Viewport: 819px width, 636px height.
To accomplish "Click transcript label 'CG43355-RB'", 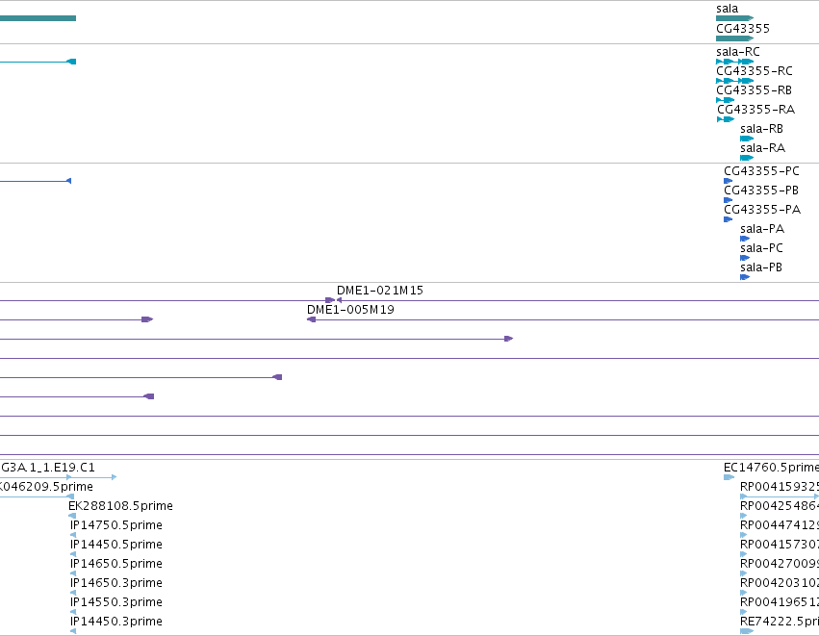I will coord(754,90).
